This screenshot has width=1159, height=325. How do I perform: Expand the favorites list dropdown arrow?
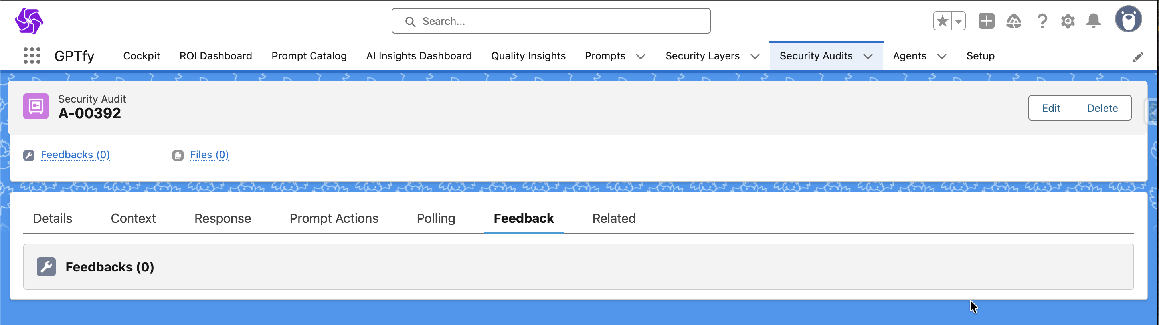point(959,21)
